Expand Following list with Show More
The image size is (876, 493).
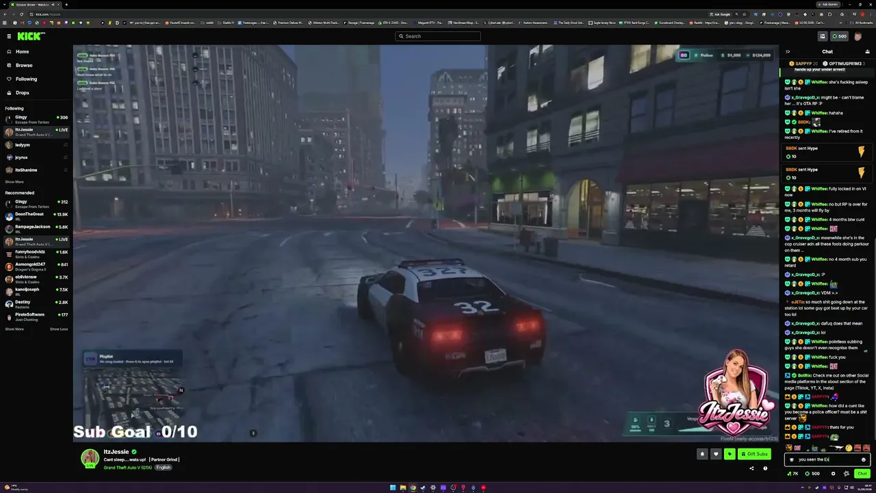(14, 182)
